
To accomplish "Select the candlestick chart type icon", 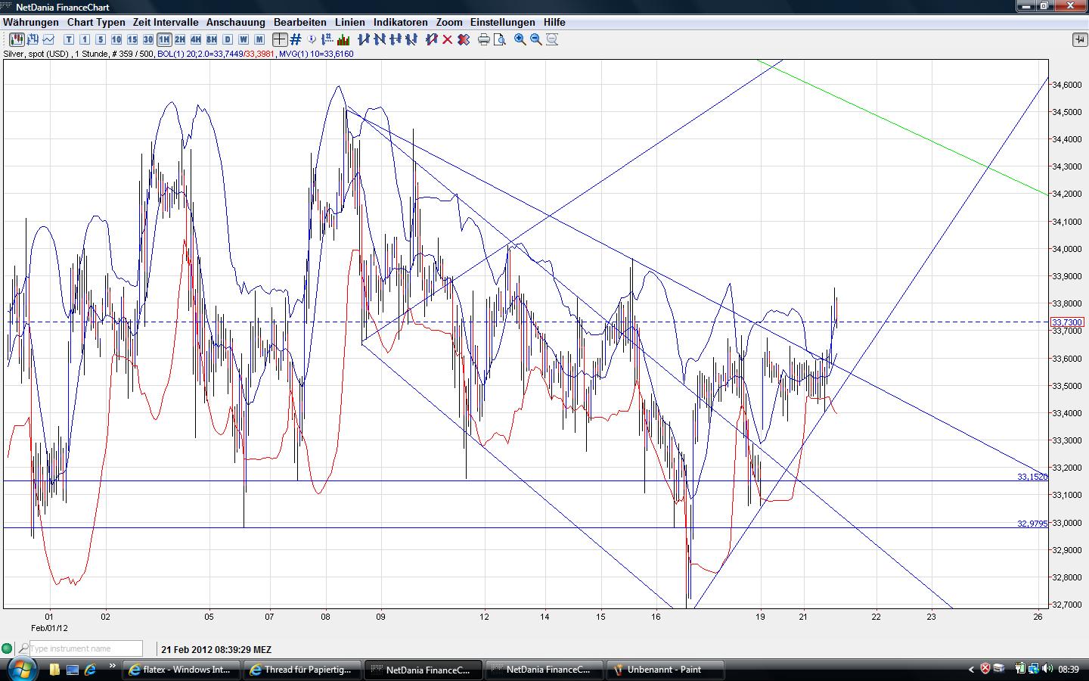I will tap(17, 39).
